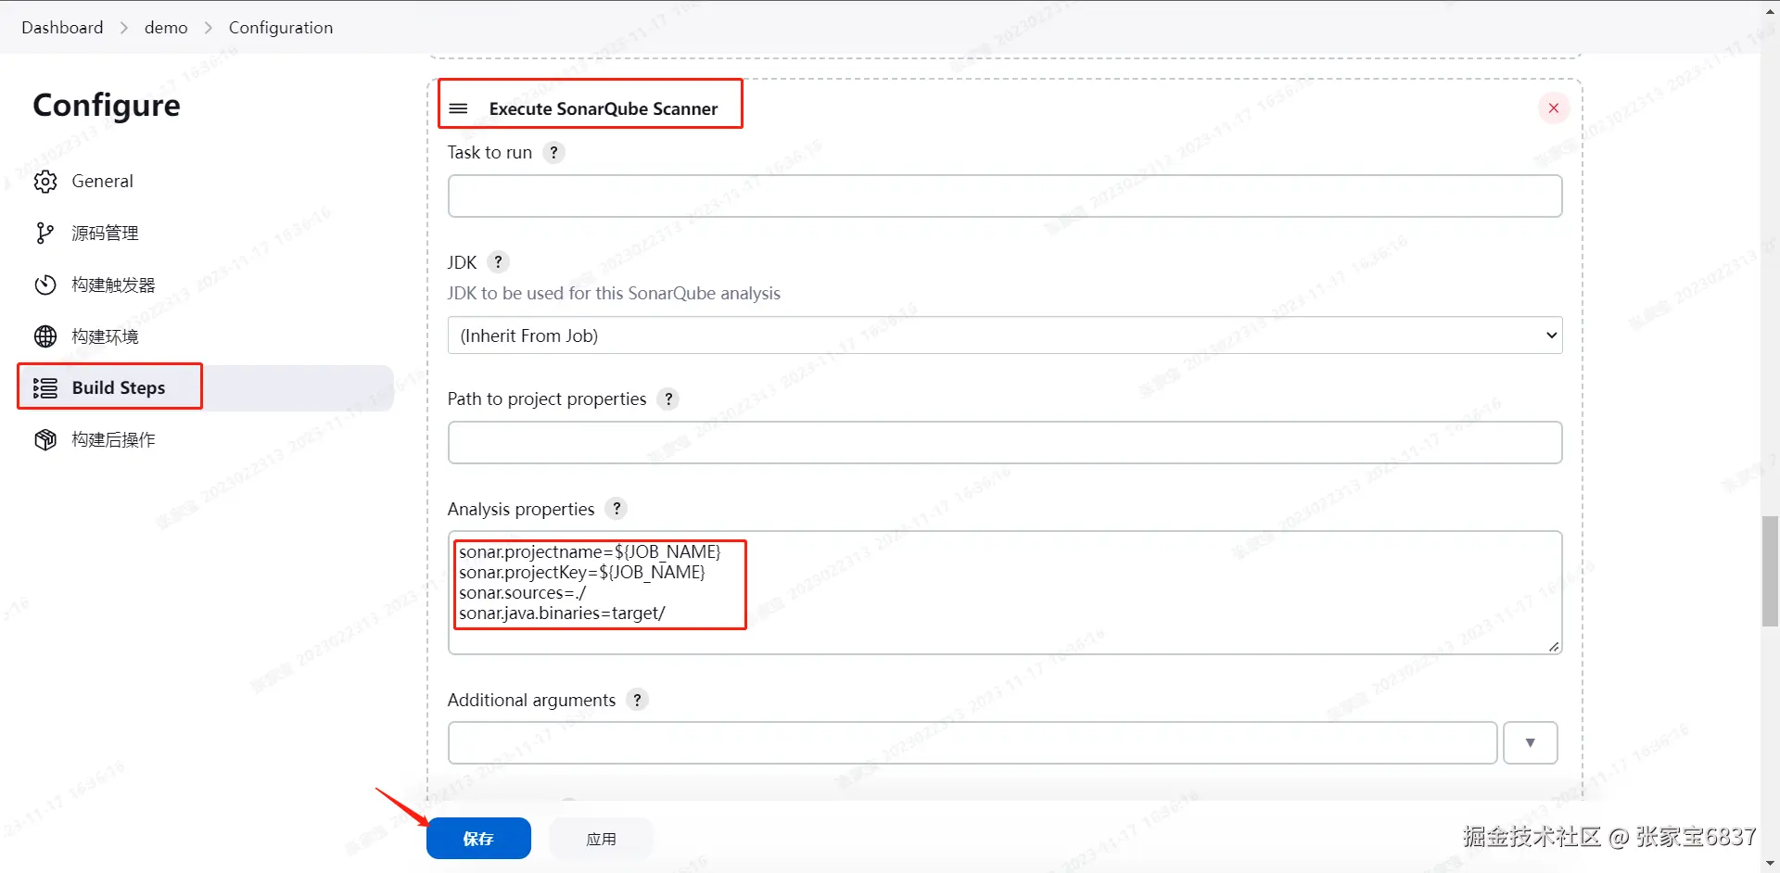The width and height of the screenshot is (1780, 873).
Task: Open the General section
Action: [102, 182]
